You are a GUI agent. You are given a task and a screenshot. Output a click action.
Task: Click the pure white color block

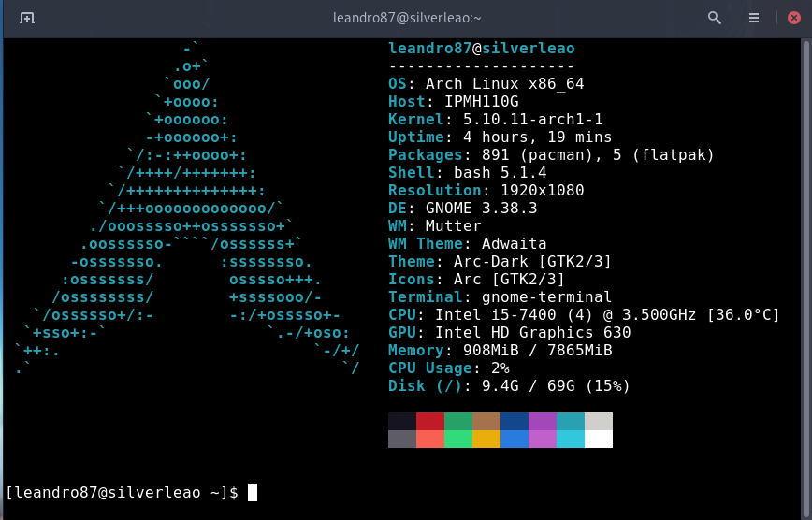click(599, 440)
